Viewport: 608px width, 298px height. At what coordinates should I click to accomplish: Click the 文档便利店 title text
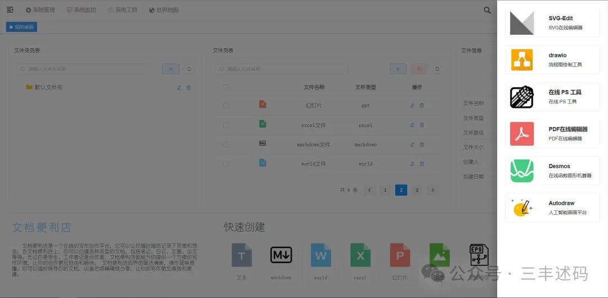point(42,228)
